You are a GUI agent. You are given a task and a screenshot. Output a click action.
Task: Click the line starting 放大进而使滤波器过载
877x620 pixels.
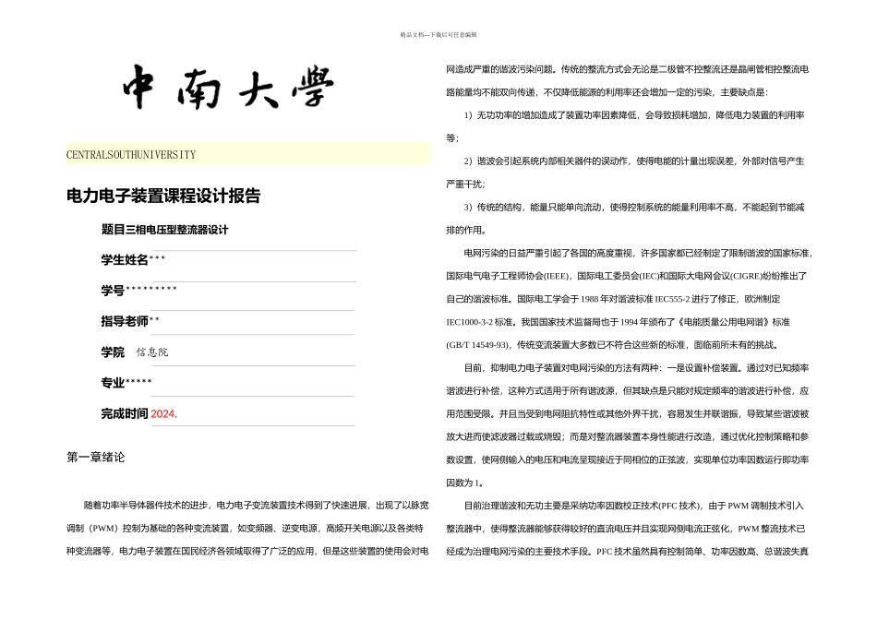click(628, 436)
